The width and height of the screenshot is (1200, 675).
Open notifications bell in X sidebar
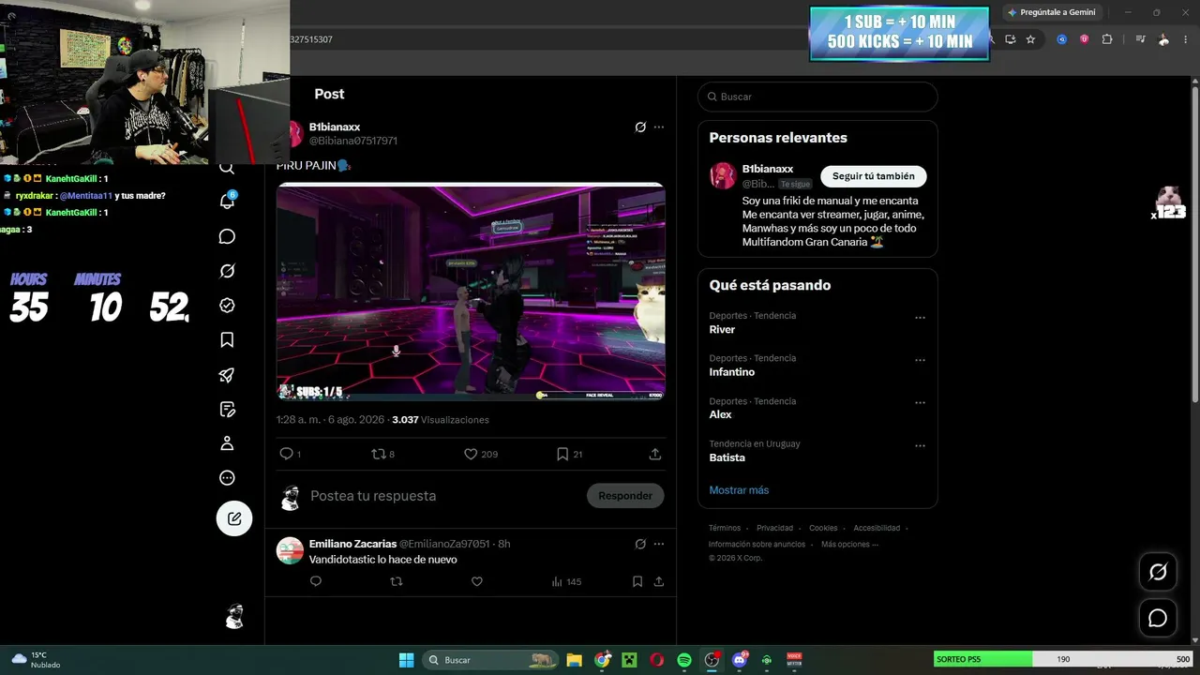pos(227,201)
